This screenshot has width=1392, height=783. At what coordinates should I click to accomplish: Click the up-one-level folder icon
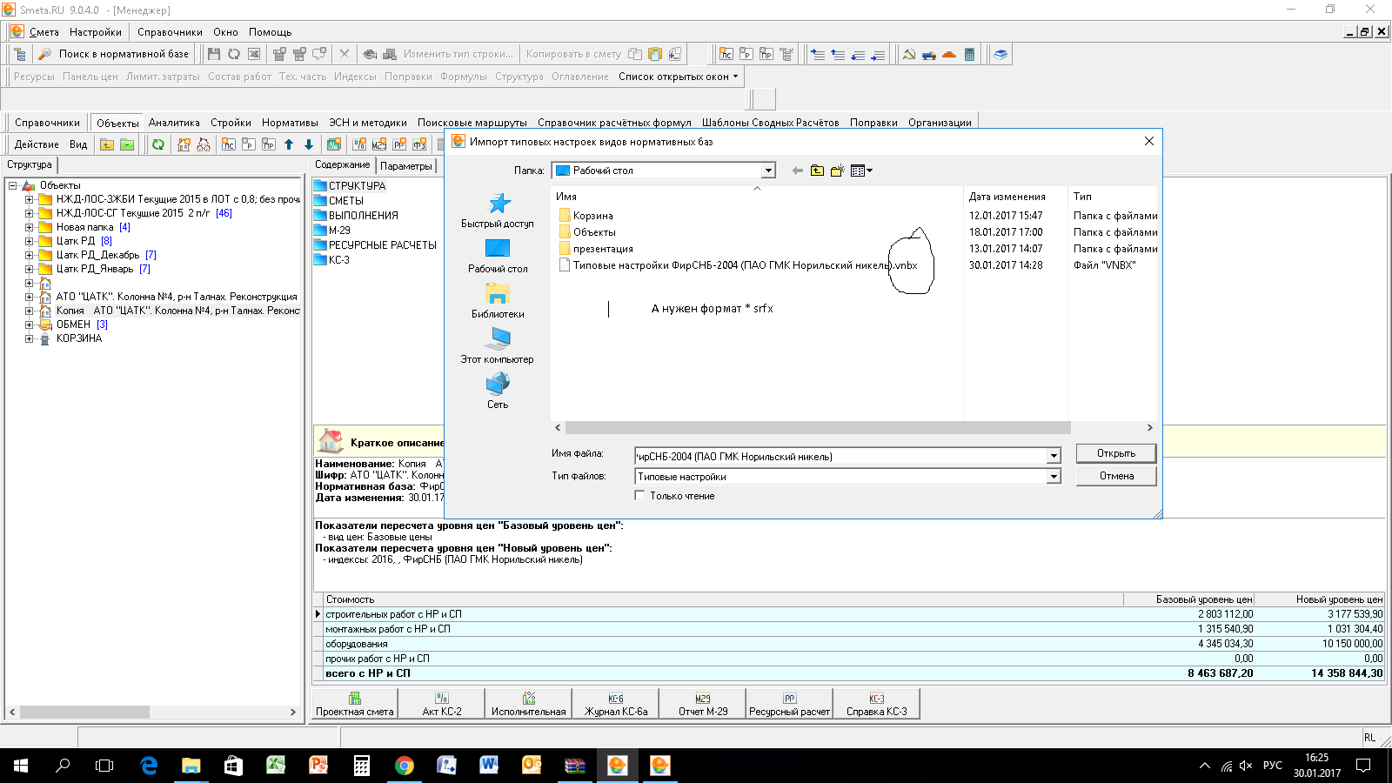click(x=817, y=171)
